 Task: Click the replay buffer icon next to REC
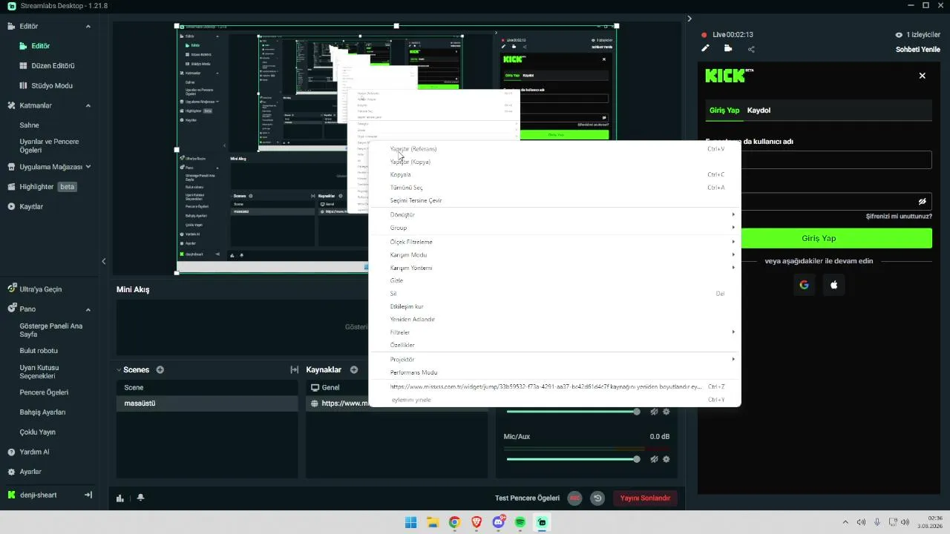597,498
